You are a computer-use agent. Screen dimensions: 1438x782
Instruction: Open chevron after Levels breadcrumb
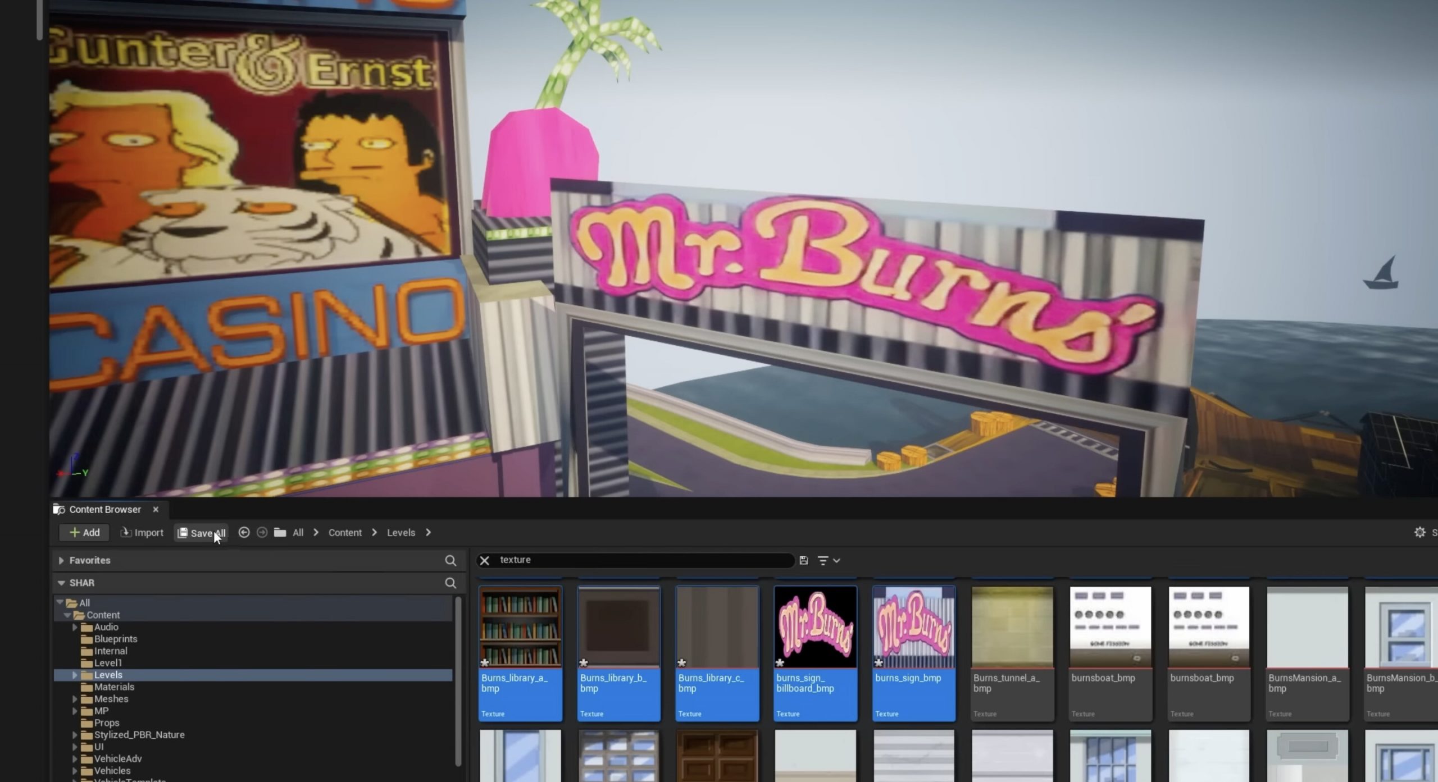(428, 532)
